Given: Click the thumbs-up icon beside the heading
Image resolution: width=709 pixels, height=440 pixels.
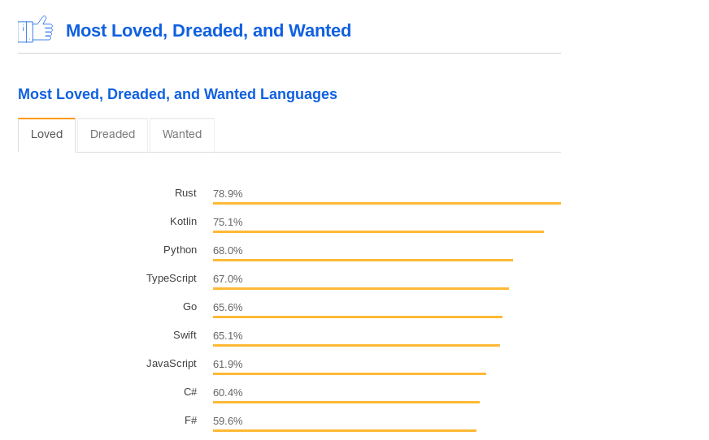Looking at the screenshot, I should tap(35, 29).
